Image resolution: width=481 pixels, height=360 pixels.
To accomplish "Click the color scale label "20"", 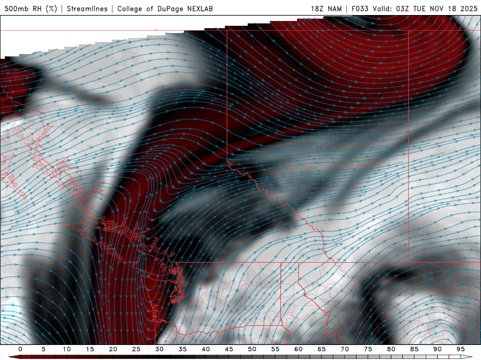I will pyautogui.click(x=113, y=349).
